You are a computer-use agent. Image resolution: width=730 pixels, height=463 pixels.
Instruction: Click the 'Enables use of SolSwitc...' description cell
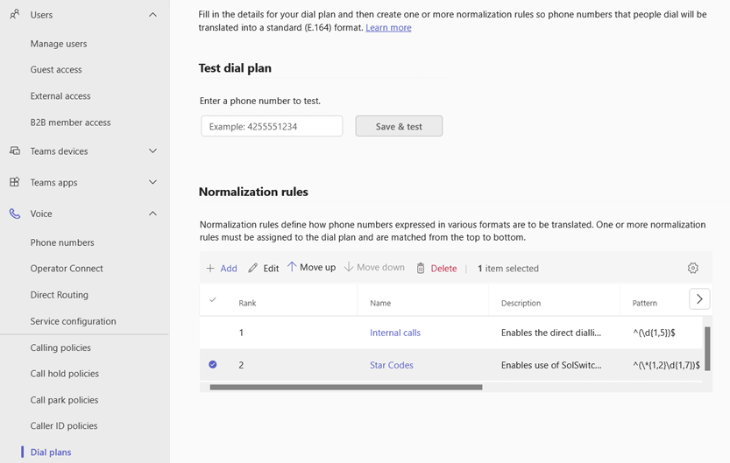[551, 365]
